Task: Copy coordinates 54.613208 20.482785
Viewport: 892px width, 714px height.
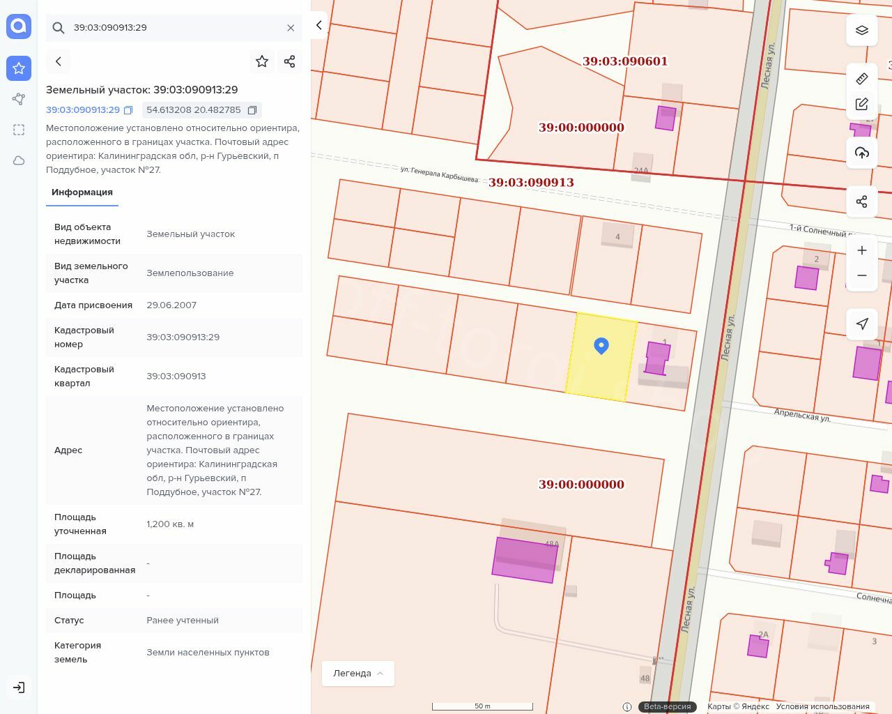Action: pyautogui.click(x=252, y=110)
